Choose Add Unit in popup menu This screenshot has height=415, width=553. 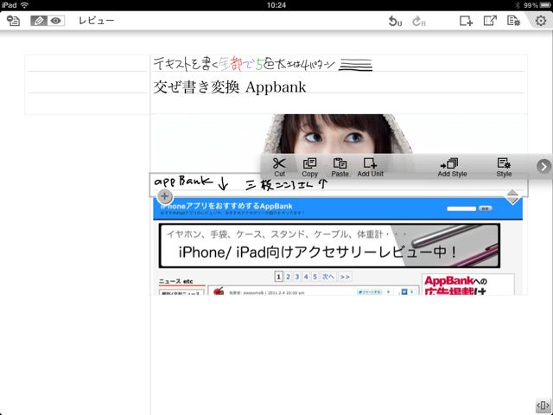371,167
